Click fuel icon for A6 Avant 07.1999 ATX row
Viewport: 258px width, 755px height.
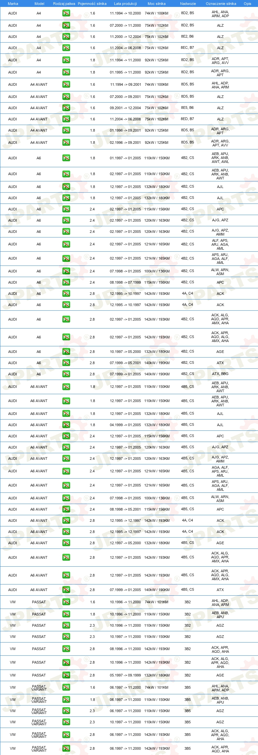pyautogui.click(x=66, y=590)
